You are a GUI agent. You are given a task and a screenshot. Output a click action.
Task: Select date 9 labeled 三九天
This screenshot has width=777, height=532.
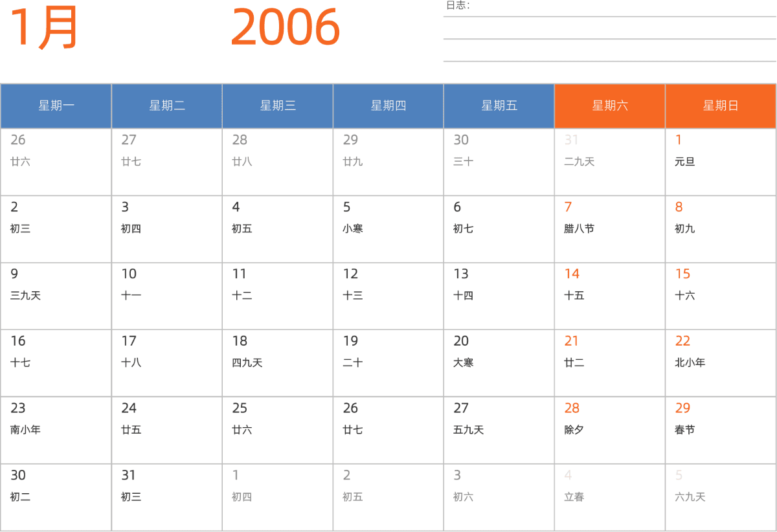point(56,296)
